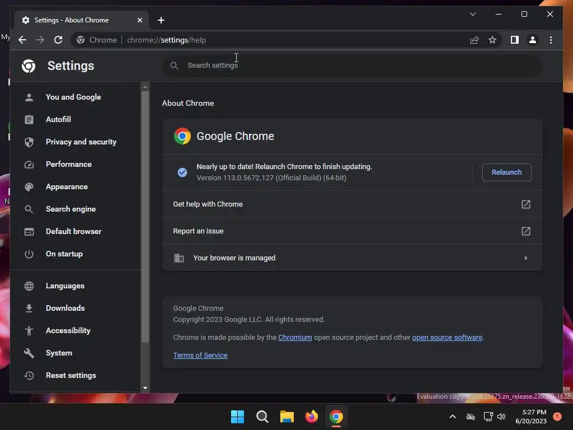This screenshot has width=573, height=430.
Task: Open the Terms of Service link
Action: tap(200, 356)
